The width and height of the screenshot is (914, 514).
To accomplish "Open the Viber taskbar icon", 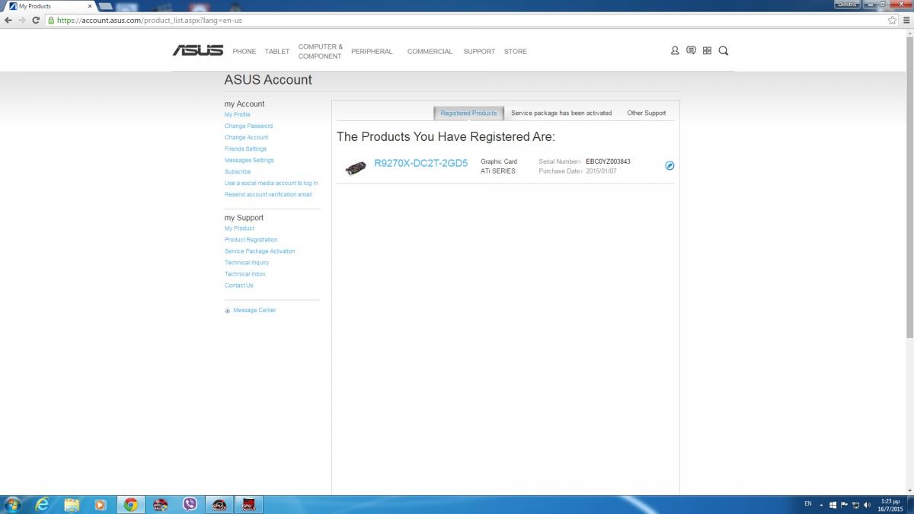I will pos(190,504).
